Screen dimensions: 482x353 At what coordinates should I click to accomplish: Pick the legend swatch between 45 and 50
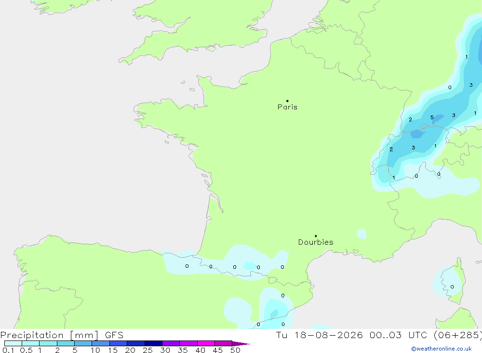click(224, 343)
